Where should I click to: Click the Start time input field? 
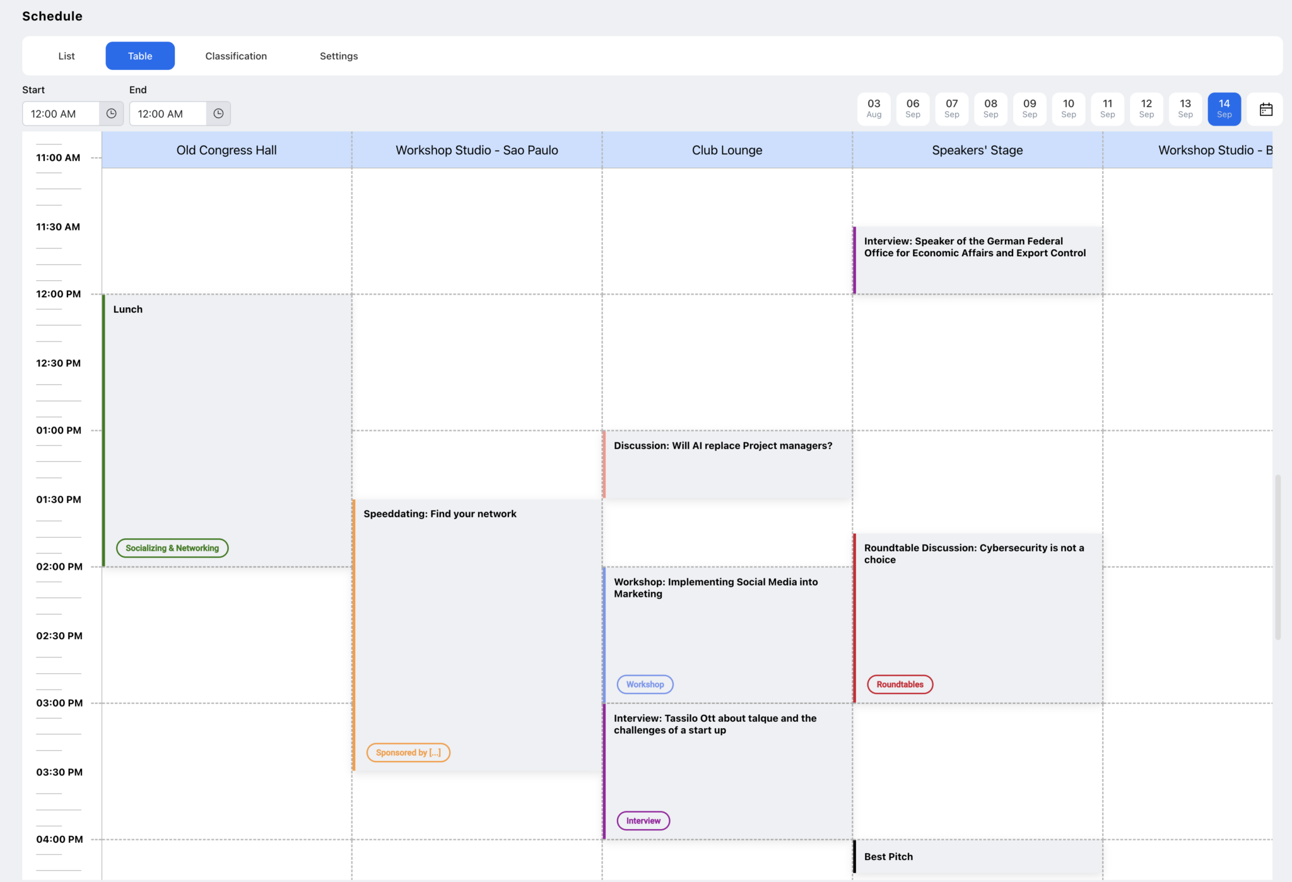coord(63,114)
